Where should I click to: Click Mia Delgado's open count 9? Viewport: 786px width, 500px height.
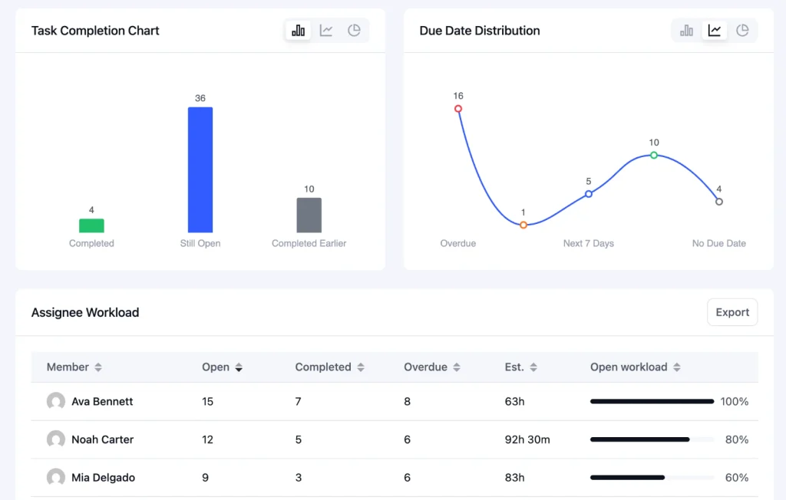pos(205,478)
